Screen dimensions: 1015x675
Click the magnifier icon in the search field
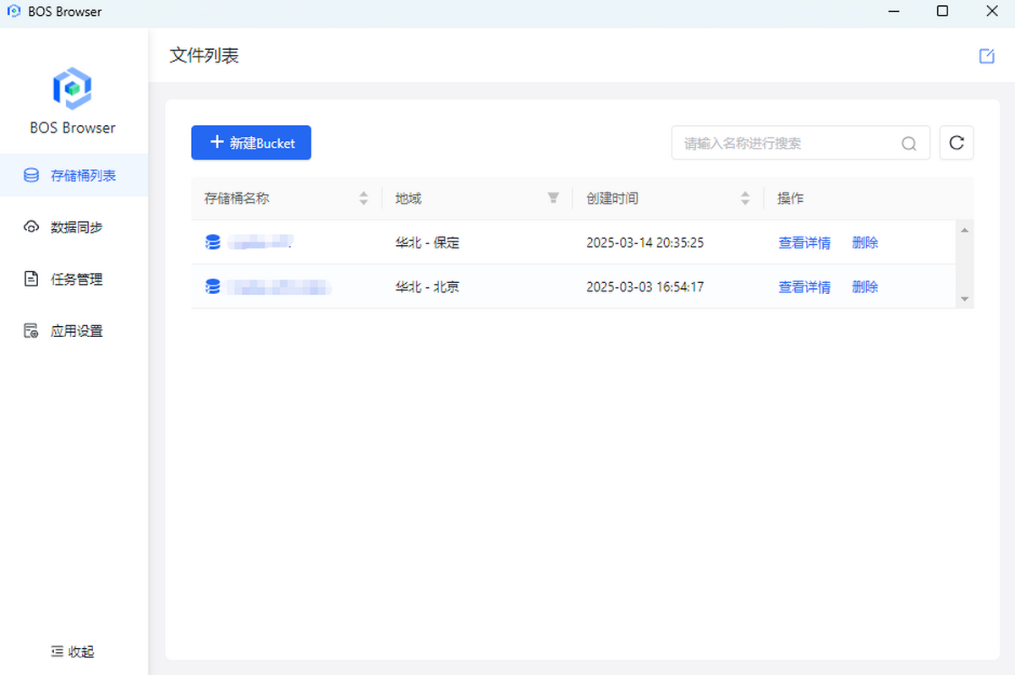coord(908,144)
